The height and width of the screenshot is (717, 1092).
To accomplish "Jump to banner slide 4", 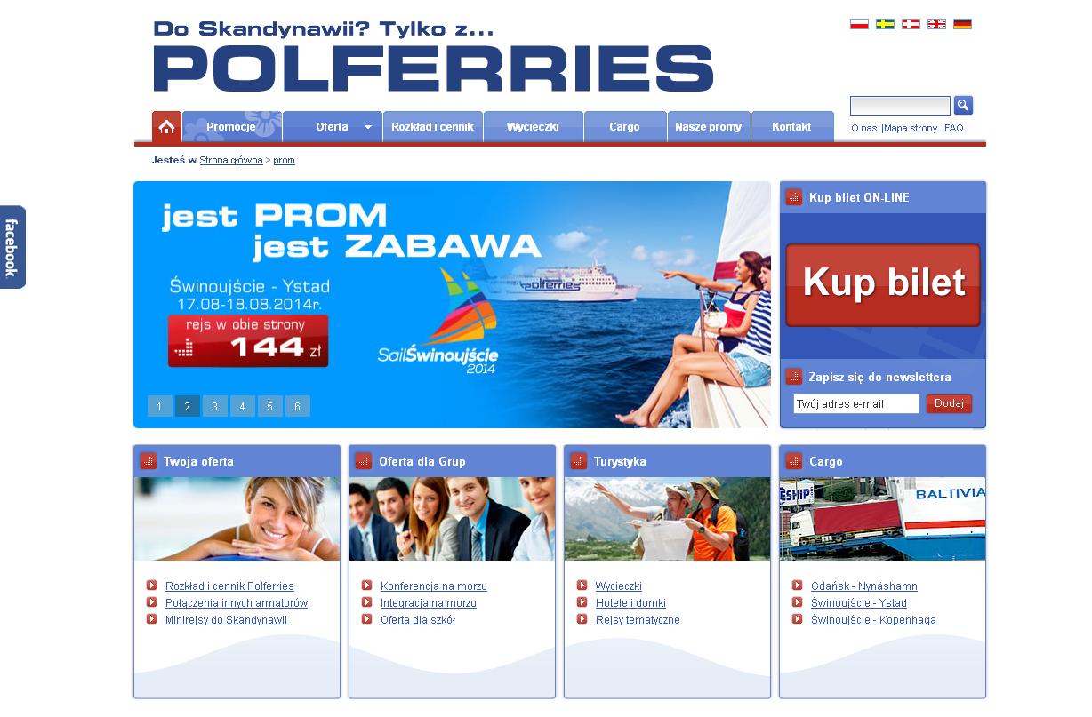I will (x=242, y=406).
